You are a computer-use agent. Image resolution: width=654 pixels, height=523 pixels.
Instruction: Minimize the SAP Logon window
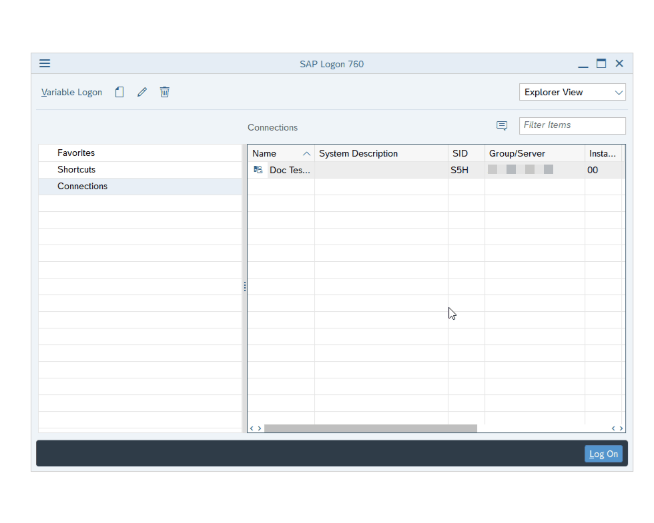point(583,65)
